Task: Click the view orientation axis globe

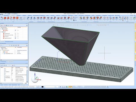Action: 35,79
